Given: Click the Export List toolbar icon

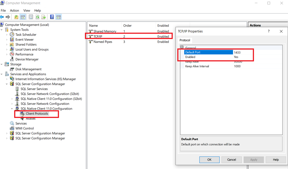Looking at the screenshot, I should click(x=44, y=17).
